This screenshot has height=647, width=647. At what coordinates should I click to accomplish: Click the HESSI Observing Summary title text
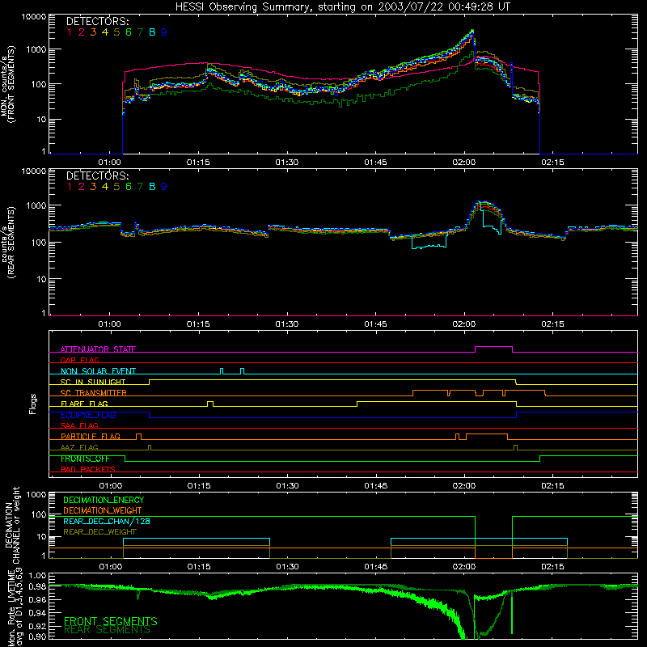coord(343,6)
